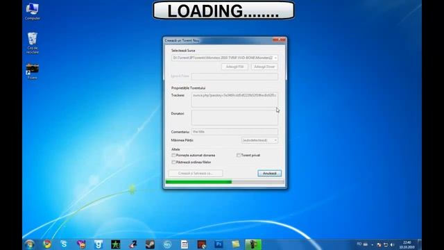Click the black icon with green symbol in taskbar

tap(116, 244)
